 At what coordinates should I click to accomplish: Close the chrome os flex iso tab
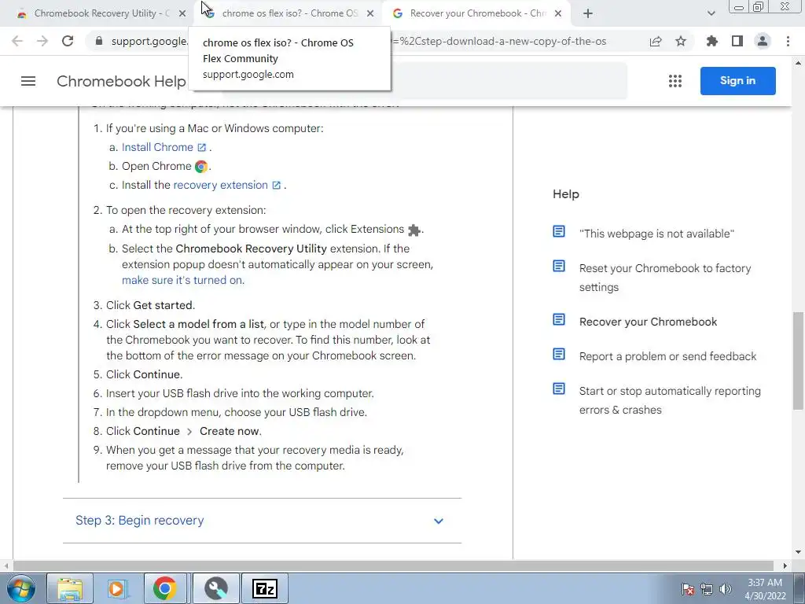[370, 14]
